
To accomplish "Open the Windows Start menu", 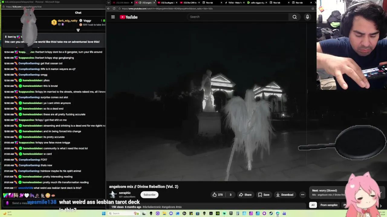I will pos(104,213).
